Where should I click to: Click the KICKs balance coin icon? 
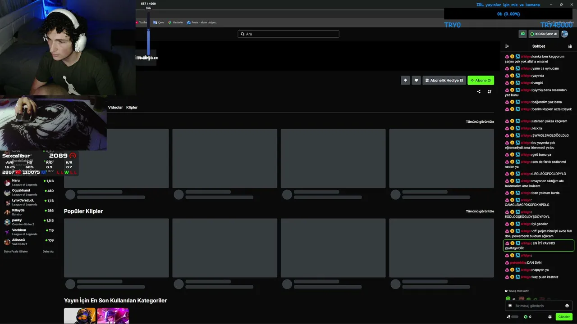[526, 317]
